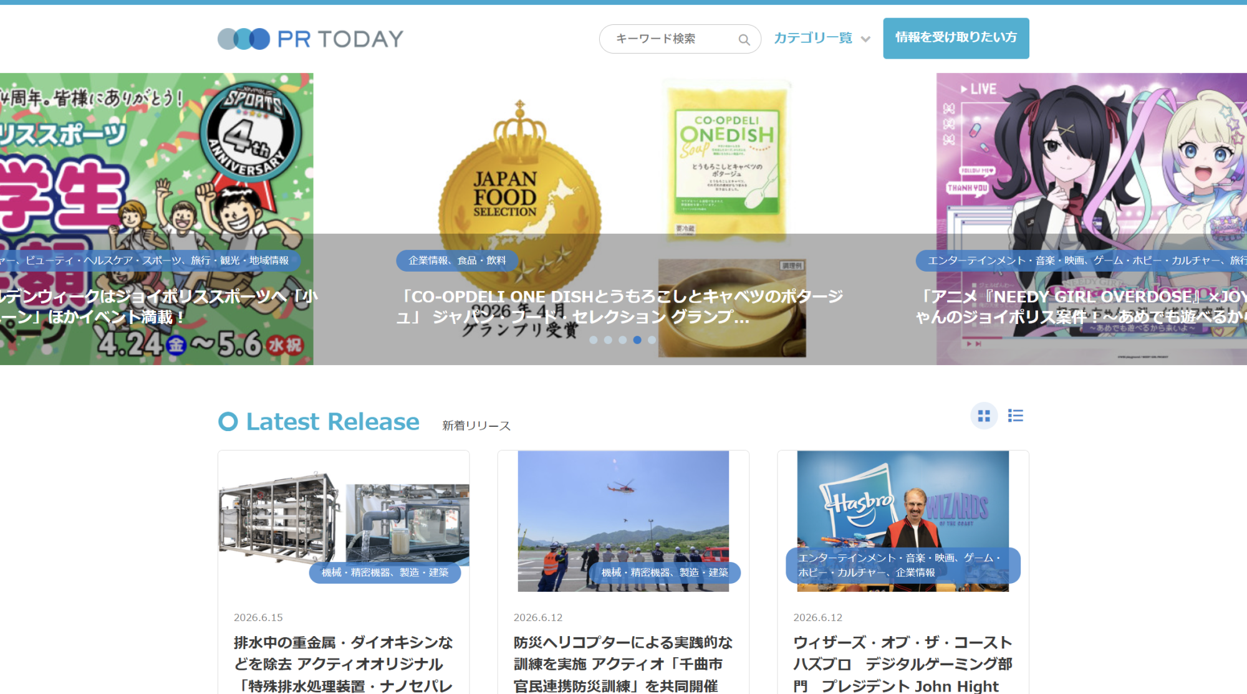Select the fifth carousel dot
This screenshot has width=1247, height=694.
(x=652, y=340)
